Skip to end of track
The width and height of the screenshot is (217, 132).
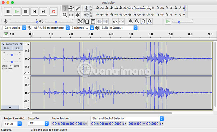coord(43,11)
